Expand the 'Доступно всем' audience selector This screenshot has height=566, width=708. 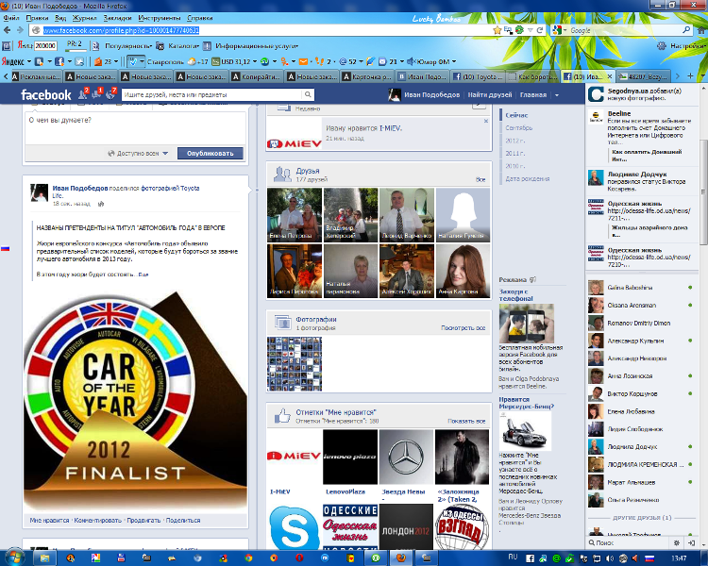tap(140, 153)
